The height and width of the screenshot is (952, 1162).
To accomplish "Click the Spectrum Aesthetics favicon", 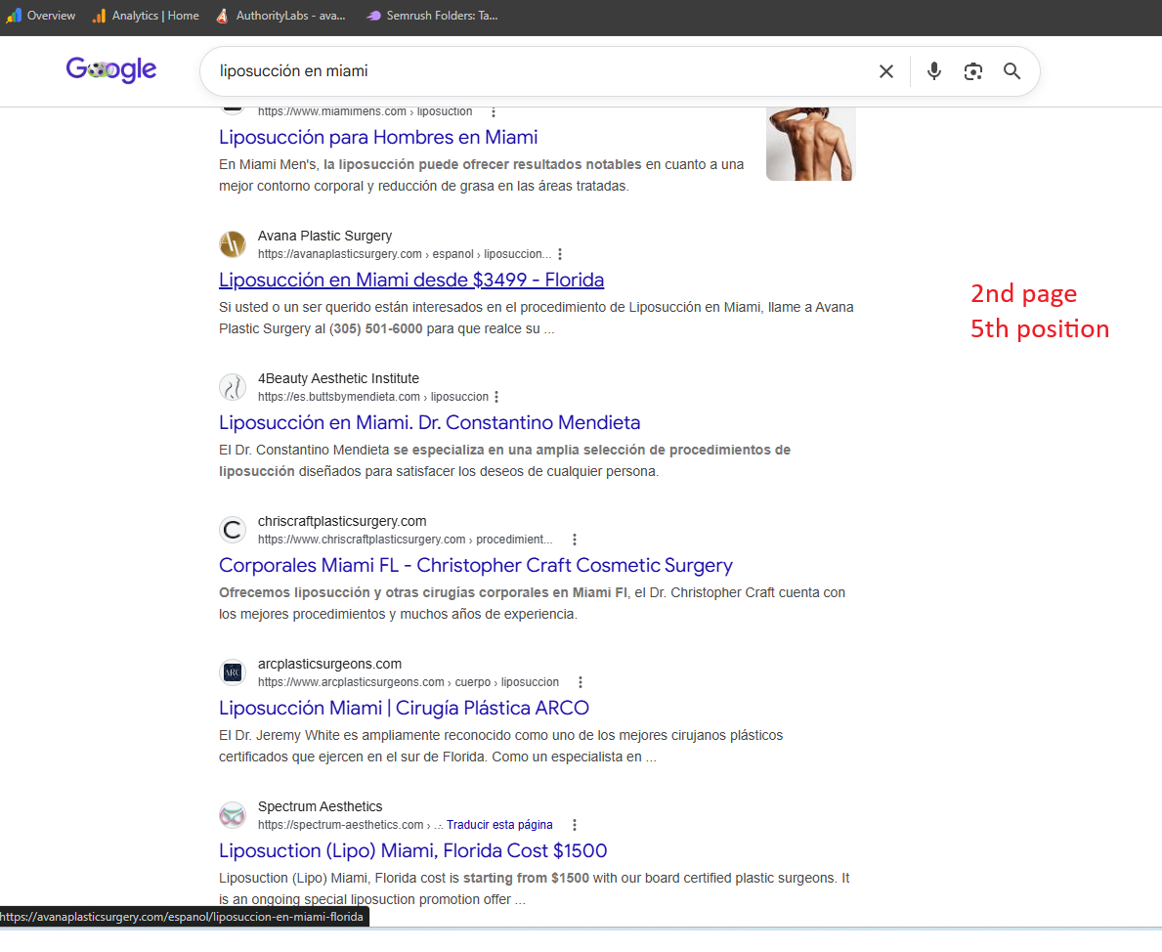I will pyautogui.click(x=233, y=815).
